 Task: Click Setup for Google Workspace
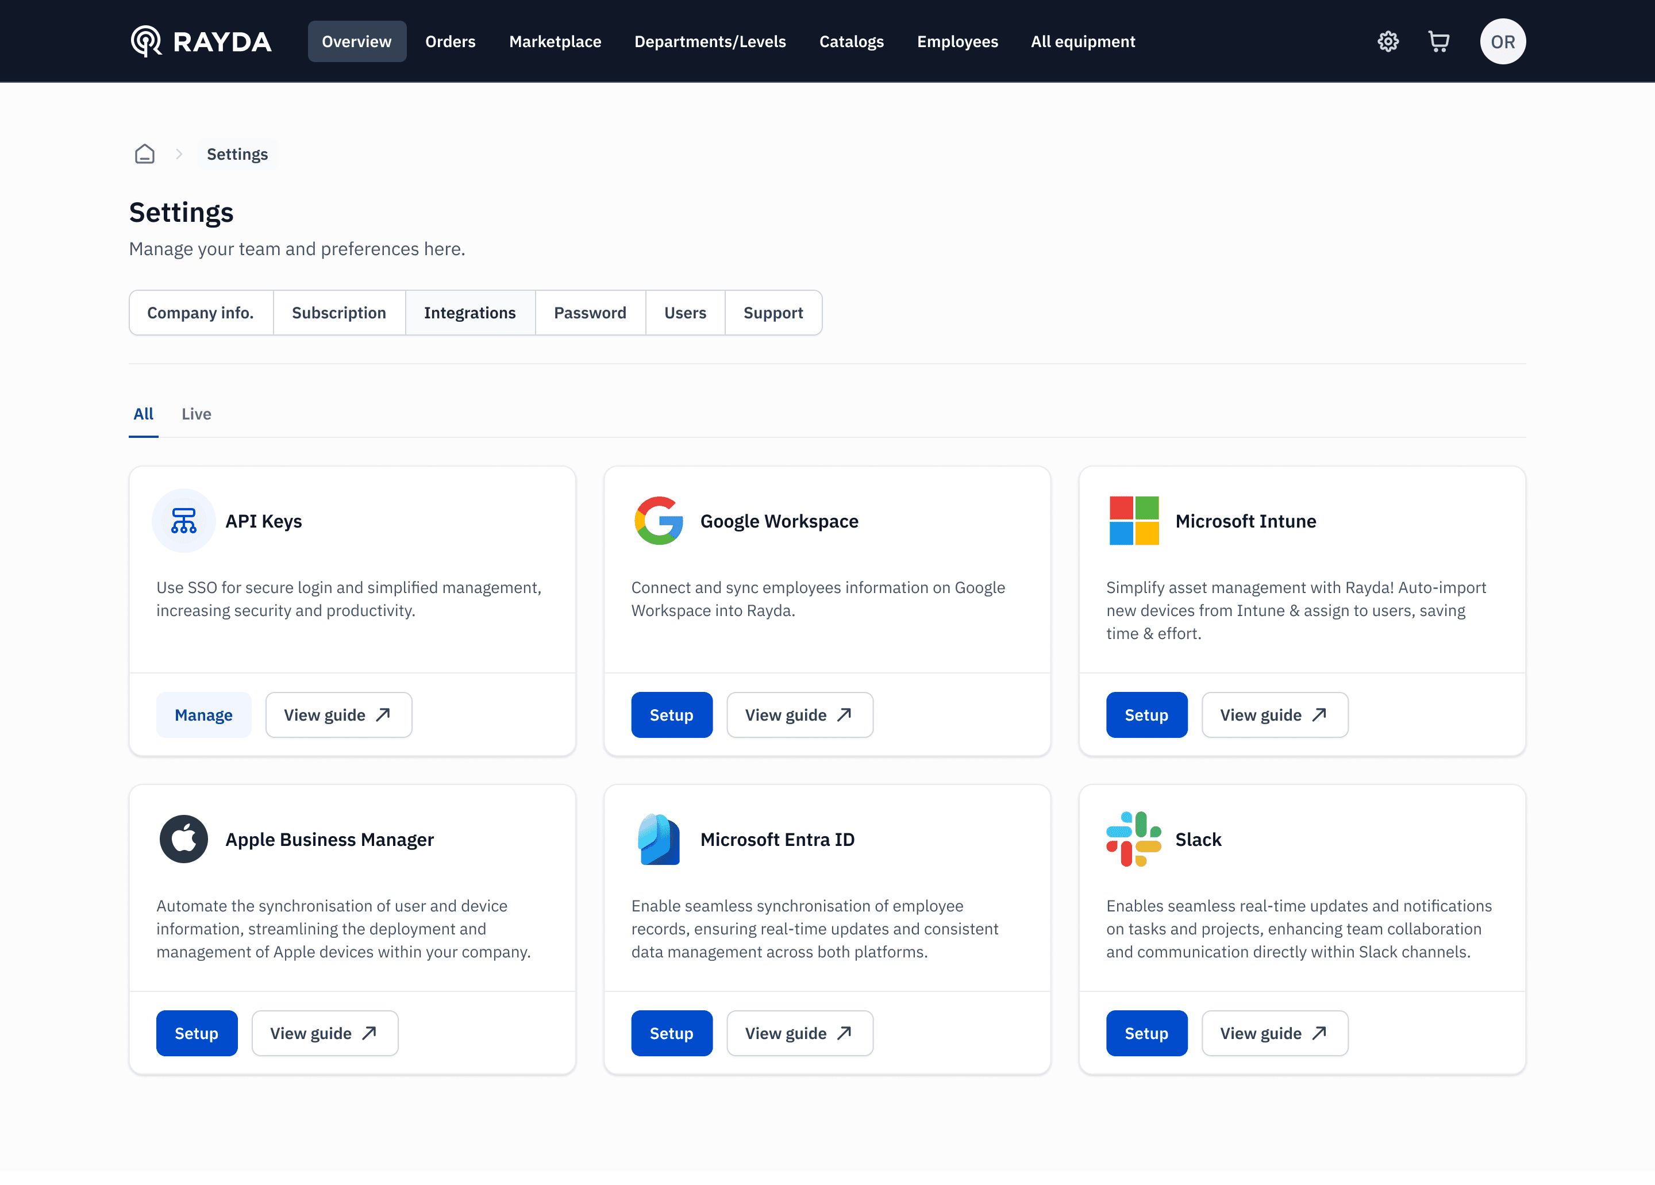[671, 715]
